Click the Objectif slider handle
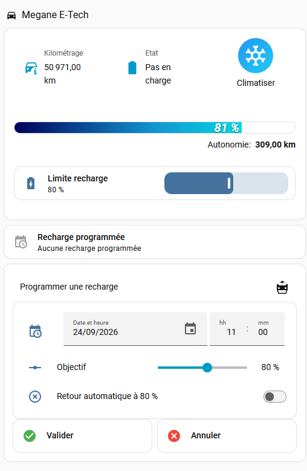The height and width of the screenshot is (471, 307). pyautogui.click(x=207, y=368)
